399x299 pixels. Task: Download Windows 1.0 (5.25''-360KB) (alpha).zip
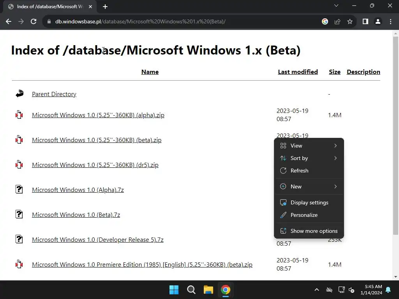98,115
